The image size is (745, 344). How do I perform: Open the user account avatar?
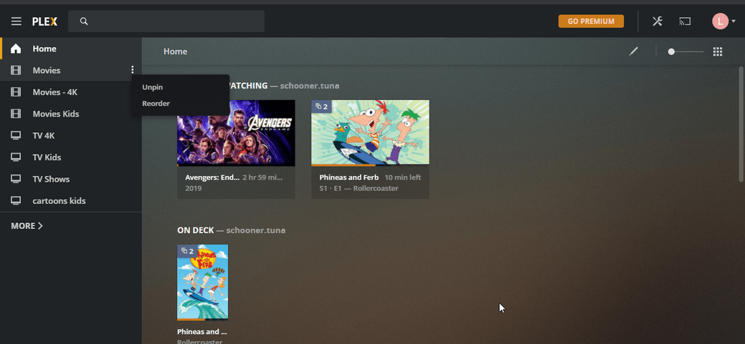(720, 21)
